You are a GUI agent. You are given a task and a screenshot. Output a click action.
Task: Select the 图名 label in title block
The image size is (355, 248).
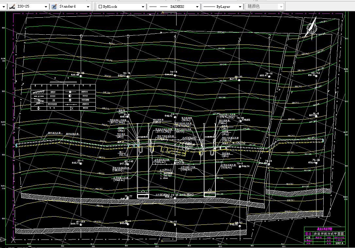point(308,234)
